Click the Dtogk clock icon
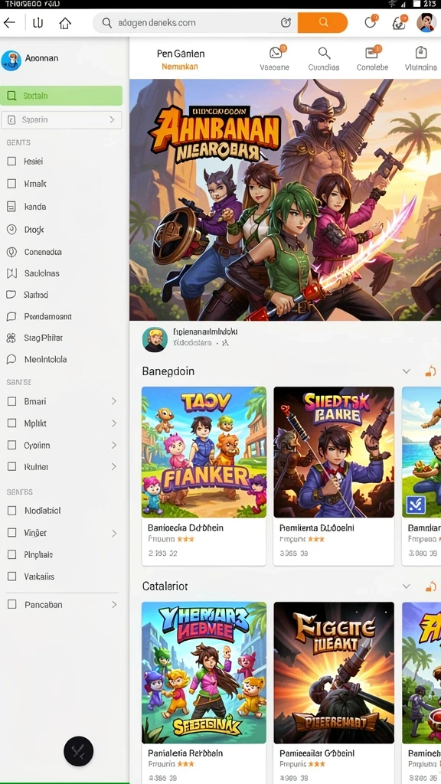 [11, 230]
